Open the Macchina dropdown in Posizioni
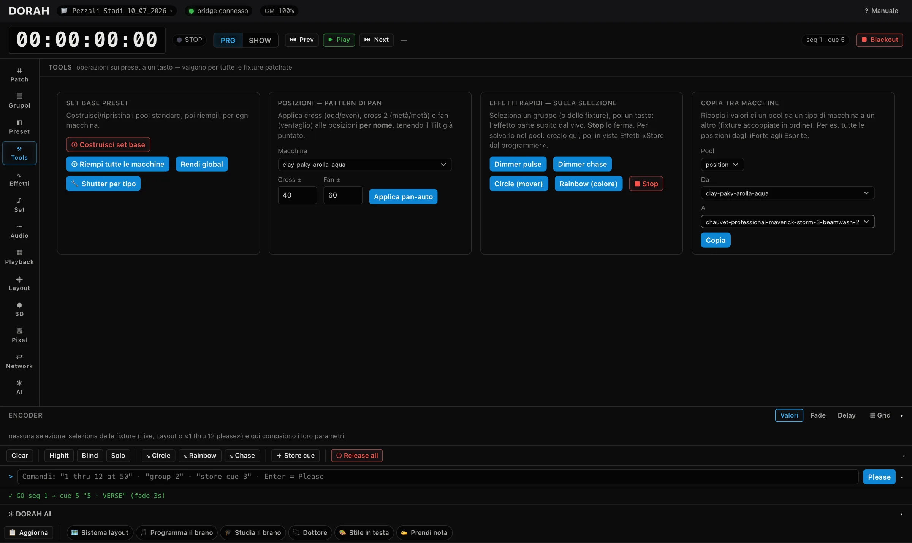The image size is (912, 543). click(365, 165)
